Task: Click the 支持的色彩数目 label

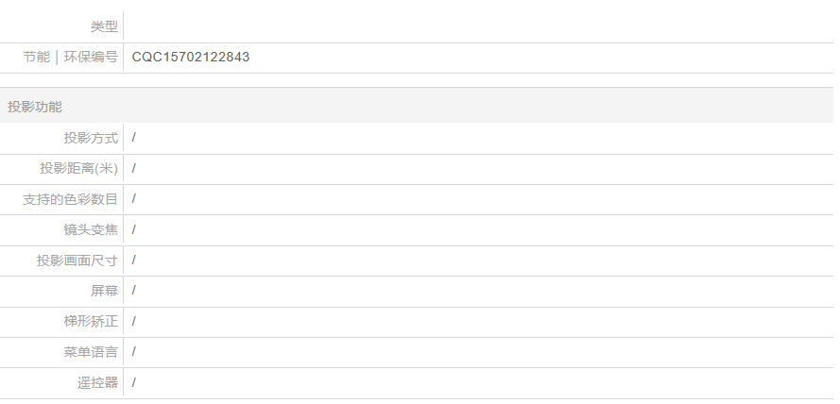Action: point(70,199)
